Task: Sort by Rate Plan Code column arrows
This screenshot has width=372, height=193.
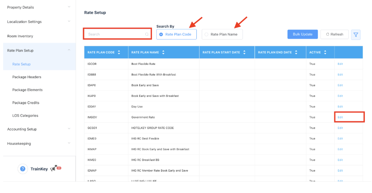Action: click(x=119, y=52)
